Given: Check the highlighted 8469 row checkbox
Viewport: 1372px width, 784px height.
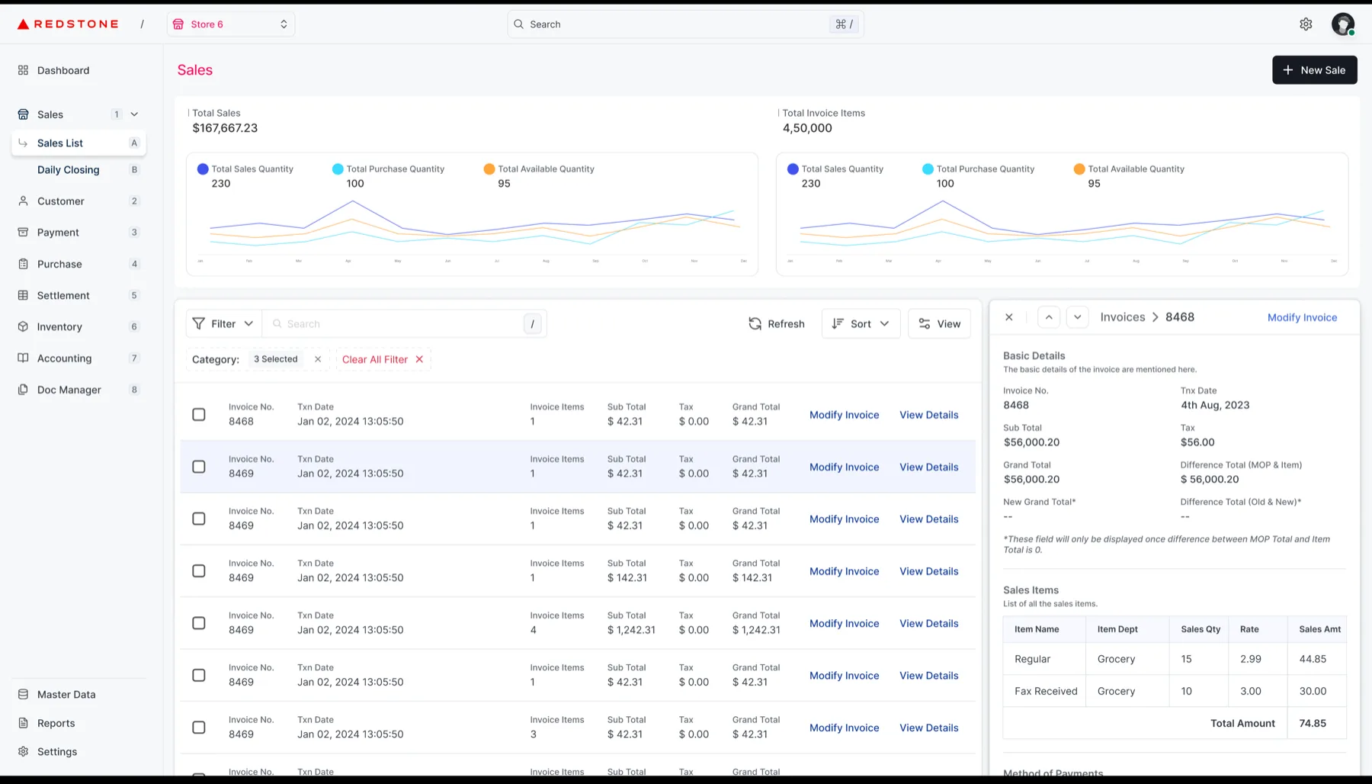Looking at the screenshot, I should pyautogui.click(x=199, y=467).
